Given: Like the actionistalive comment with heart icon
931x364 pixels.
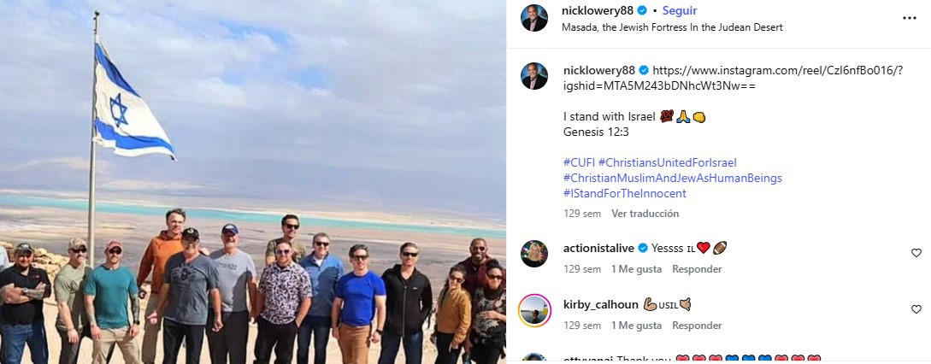Looking at the screenshot, I should (x=916, y=253).
